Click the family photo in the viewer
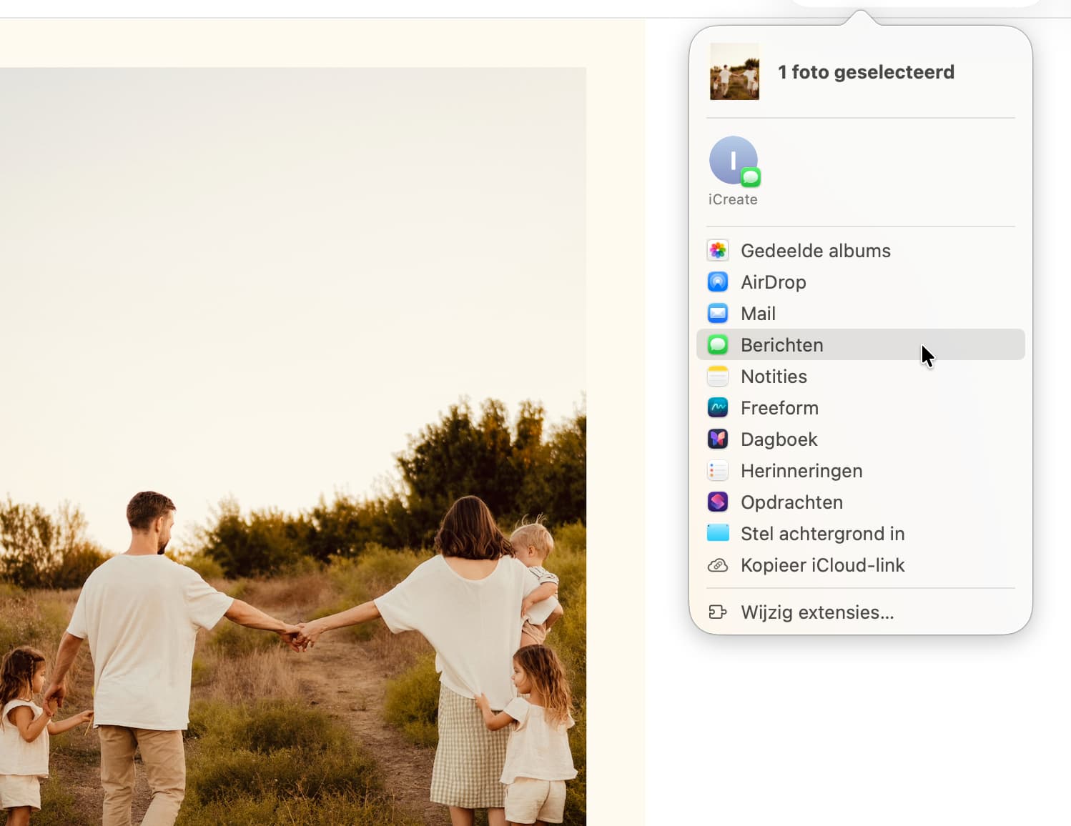The height and width of the screenshot is (826, 1071). pyautogui.click(x=293, y=447)
